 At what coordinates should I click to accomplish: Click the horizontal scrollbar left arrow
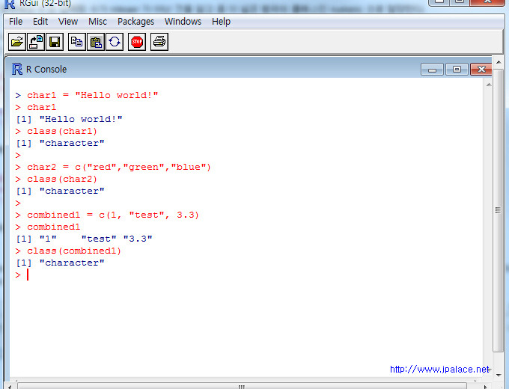pos(10,387)
